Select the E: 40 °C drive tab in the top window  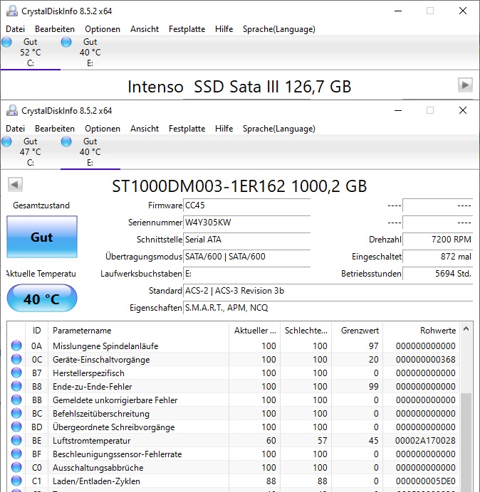90,53
